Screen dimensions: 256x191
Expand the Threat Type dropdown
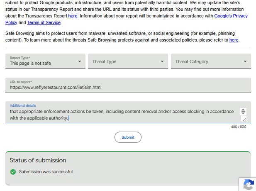128,61
